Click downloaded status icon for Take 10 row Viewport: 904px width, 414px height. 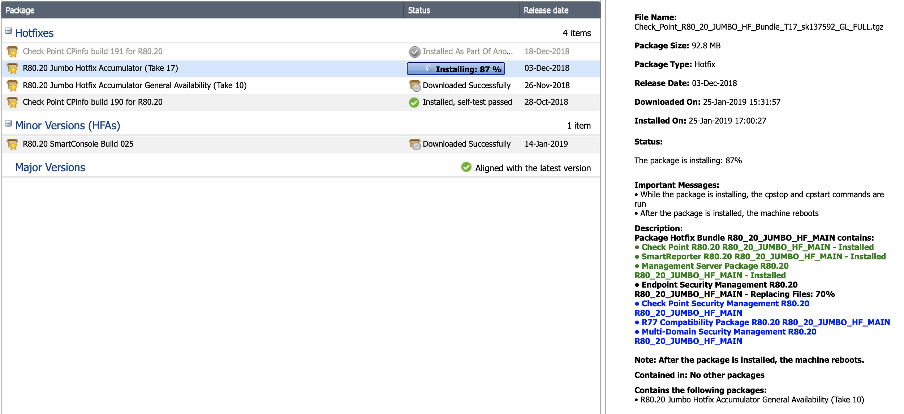point(414,86)
